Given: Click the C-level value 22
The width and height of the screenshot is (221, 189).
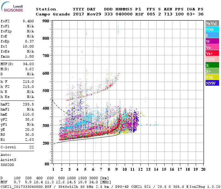Looking at the screenshot, I should click(x=32, y=147).
